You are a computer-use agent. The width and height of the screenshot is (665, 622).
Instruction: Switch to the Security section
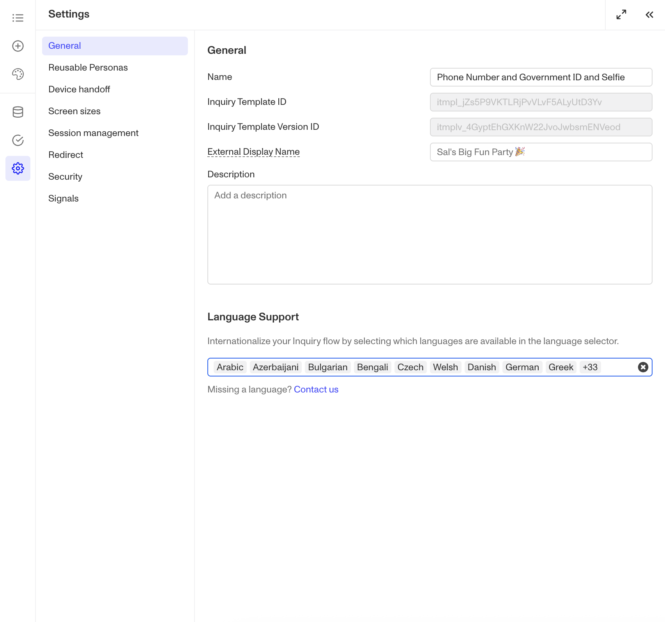click(x=65, y=176)
